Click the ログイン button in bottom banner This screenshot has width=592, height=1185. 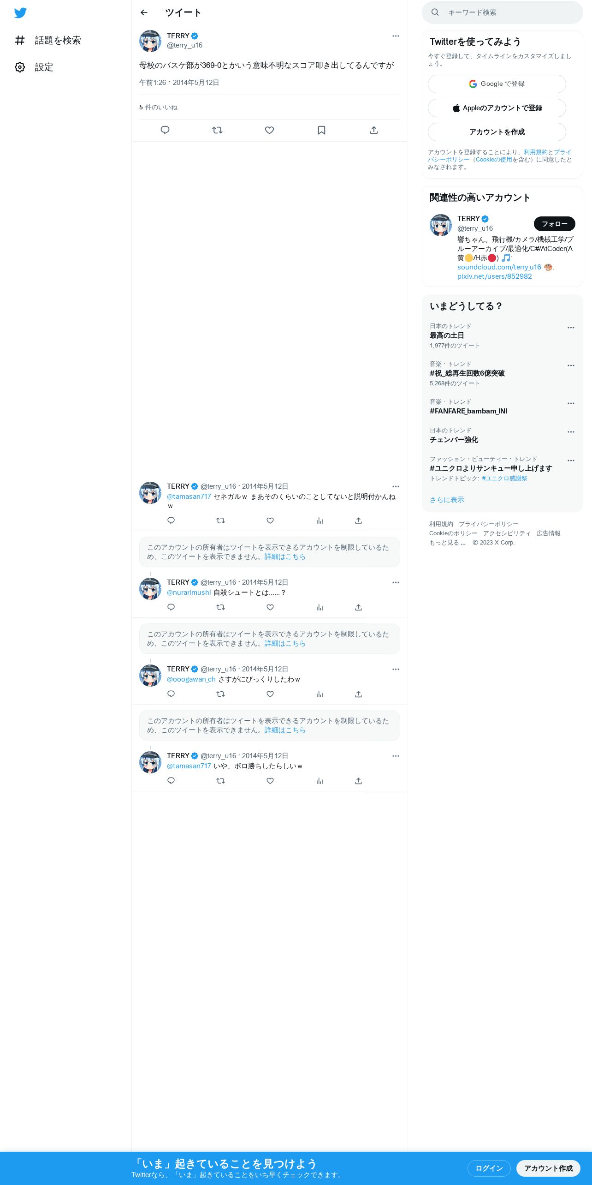(x=489, y=1168)
